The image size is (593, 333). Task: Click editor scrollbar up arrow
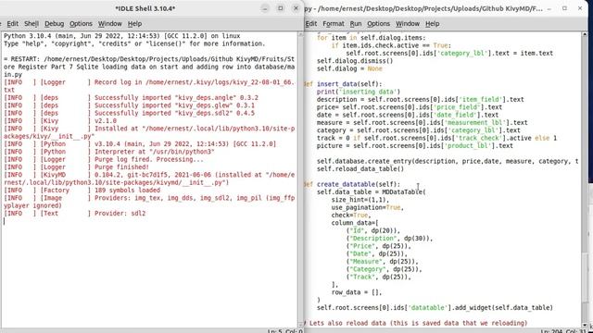tap(585, 34)
